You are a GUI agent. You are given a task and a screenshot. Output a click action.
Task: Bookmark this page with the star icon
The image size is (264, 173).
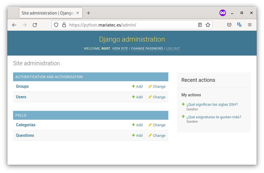208,25
